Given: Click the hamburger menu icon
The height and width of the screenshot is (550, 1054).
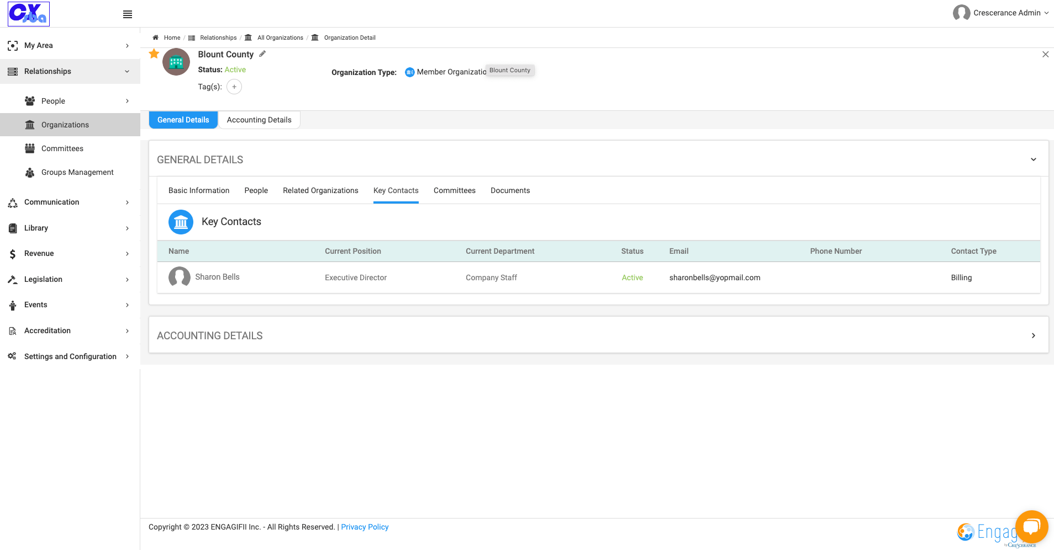Looking at the screenshot, I should [128, 14].
